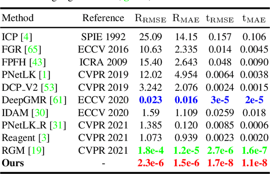Open citation link 3 beside Reagent
Screen dimensions: 270x174
tap(44, 138)
